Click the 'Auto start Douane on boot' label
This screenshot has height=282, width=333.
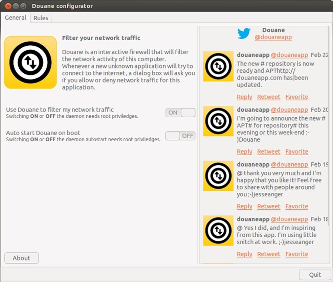click(x=43, y=133)
